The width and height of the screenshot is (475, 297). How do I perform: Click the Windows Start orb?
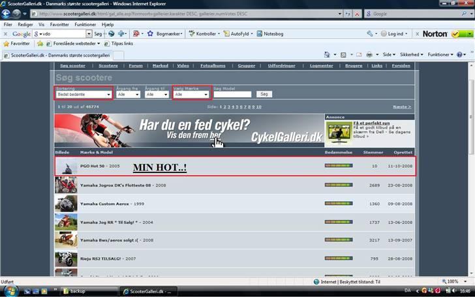point(10,291)
